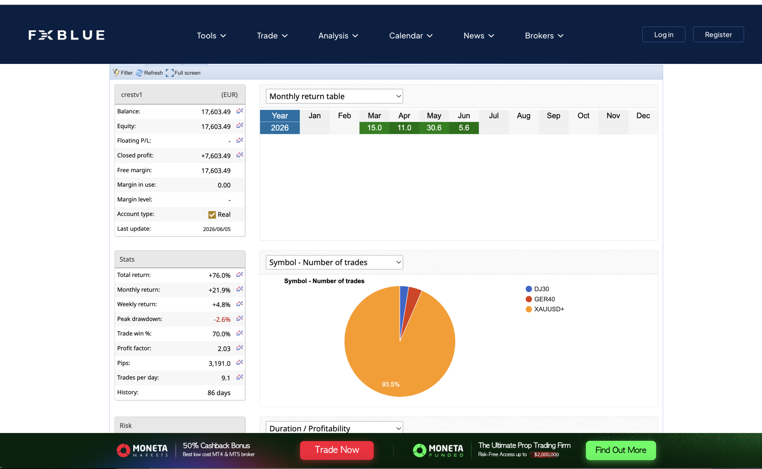The width and height of the screenshot is (762, 469).
Task: Open Symbol - Number of trades dropdown
Action: [x=334, y=262]
